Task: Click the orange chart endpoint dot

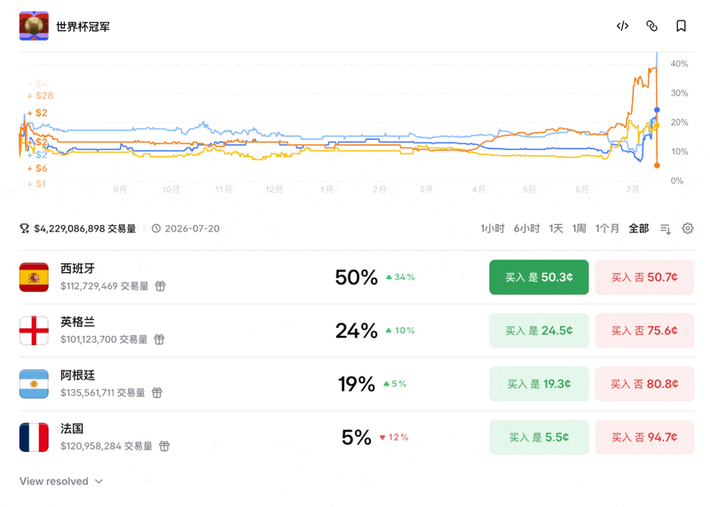Action: tap(657, 166)
